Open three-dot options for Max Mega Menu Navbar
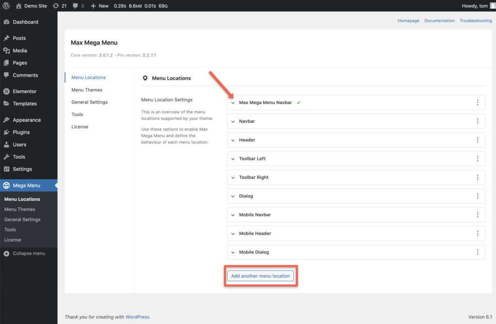This screenshot has width=496, height=324. click(477, 103)
